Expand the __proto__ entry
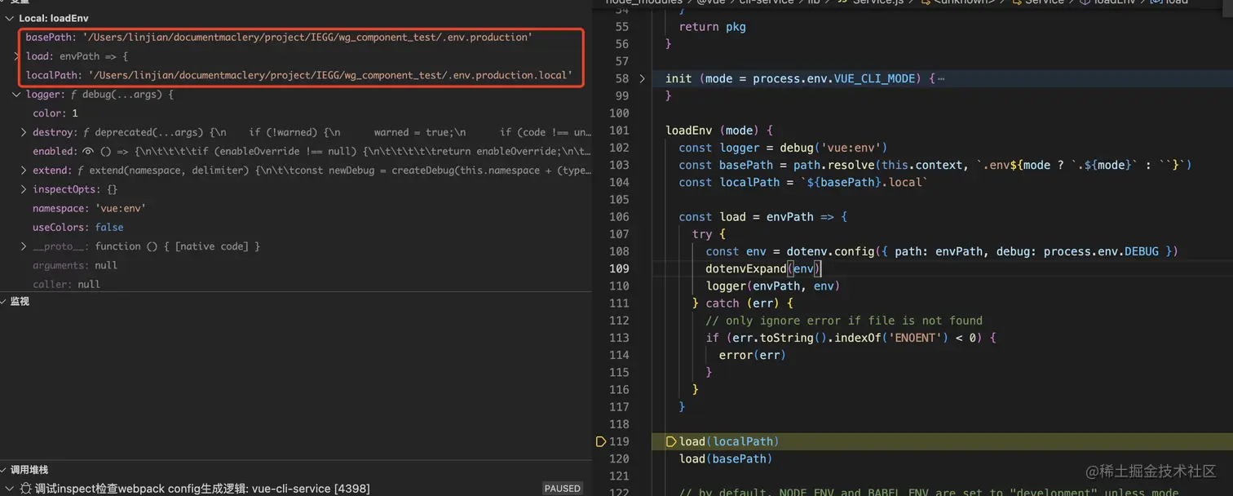 pos(24,246)
